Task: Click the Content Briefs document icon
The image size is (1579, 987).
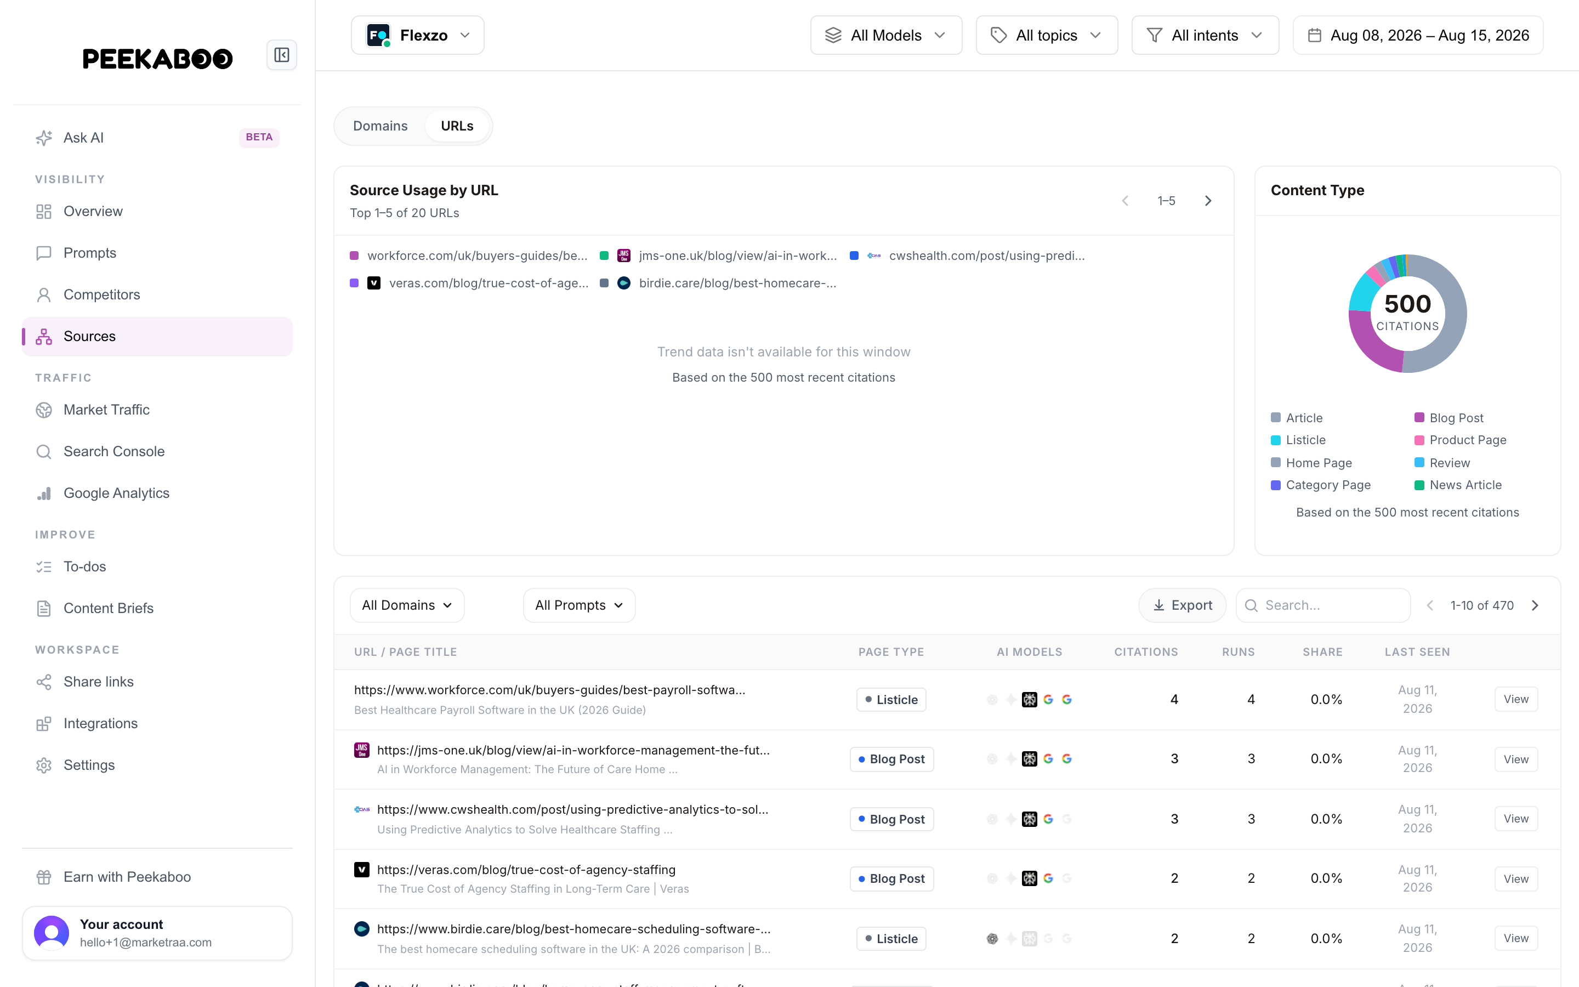Action: pos(44,609)
